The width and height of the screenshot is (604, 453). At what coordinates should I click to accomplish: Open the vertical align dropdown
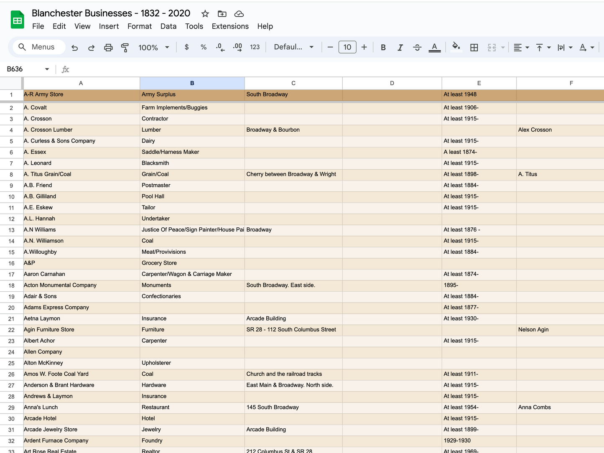543,48
